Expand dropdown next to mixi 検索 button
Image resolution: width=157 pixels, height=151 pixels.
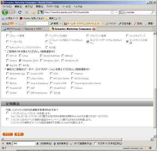coord(61,24)
